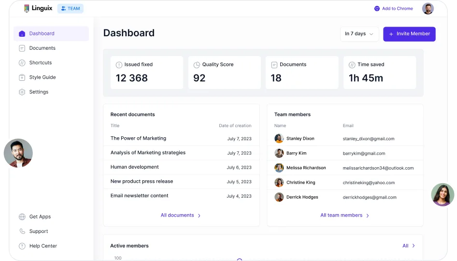The width and height of the screenshot is (457, 261).
Task: Click Melissa Richardson's avatar
Action: pos(279,168)
